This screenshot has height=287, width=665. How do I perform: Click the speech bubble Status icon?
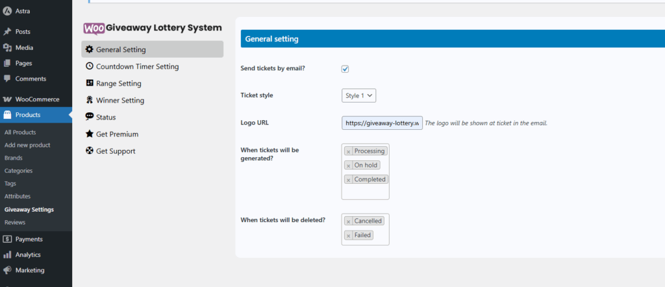(x=89, y=117)
